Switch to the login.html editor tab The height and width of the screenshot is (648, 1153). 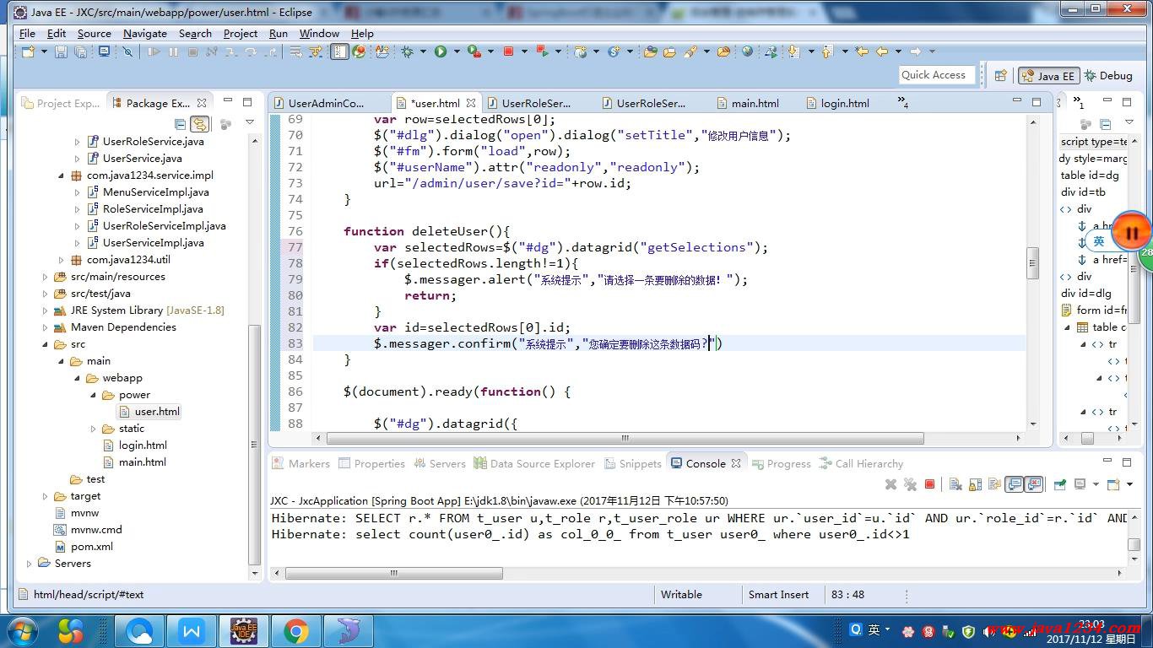(837, 103)
